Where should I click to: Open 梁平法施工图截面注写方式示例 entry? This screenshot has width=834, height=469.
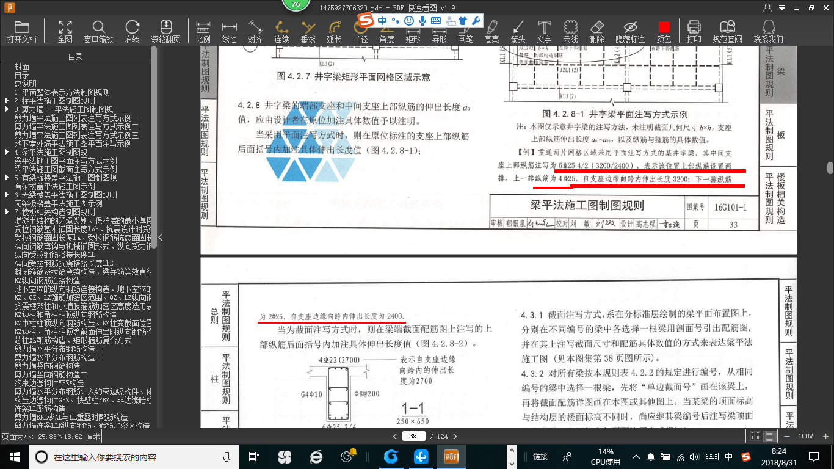click(66, 169)
